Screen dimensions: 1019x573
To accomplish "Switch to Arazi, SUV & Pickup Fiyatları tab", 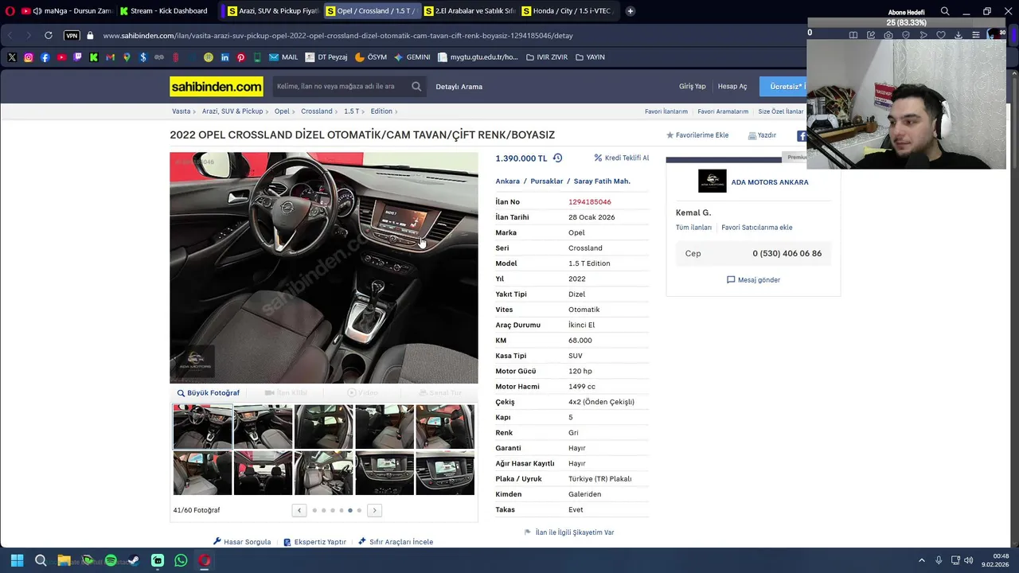I will point(272,11).
